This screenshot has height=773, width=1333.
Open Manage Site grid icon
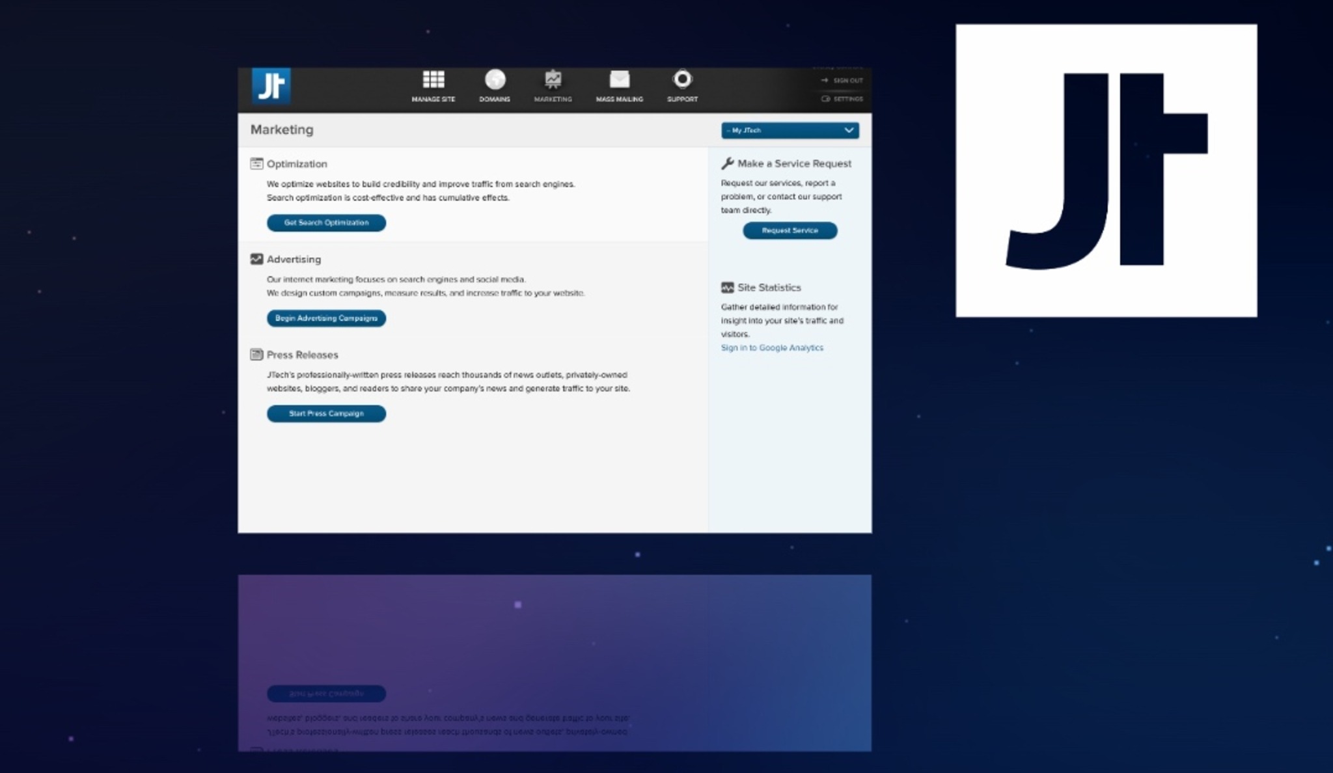[x=433, y=79]
